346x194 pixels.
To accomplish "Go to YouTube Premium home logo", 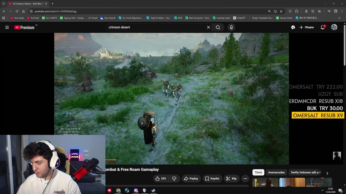I will [x=25, y=27].
